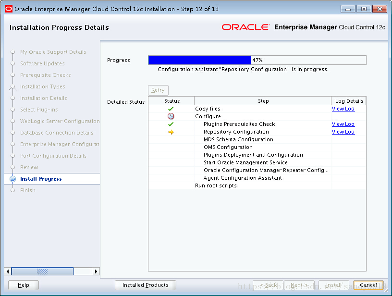Select the Agent Configuration Assistant row
The width and height of the screenshot is (392, 296).
click(x=257, y=178)
